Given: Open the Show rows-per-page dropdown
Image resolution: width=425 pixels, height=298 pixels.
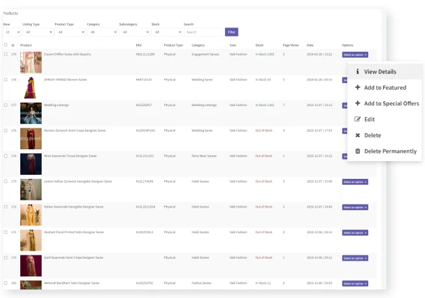Looking at the screenshot, I should tap(12, 32).
